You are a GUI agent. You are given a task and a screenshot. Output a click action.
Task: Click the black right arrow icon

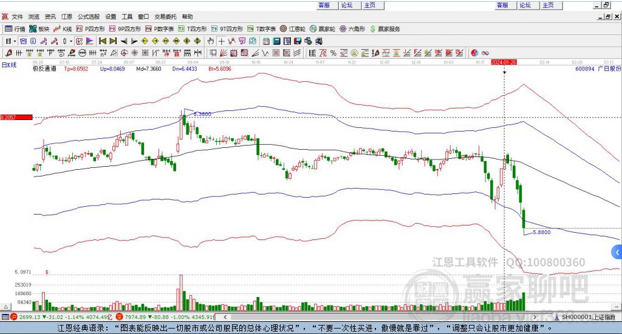click(x=134, y=41)
